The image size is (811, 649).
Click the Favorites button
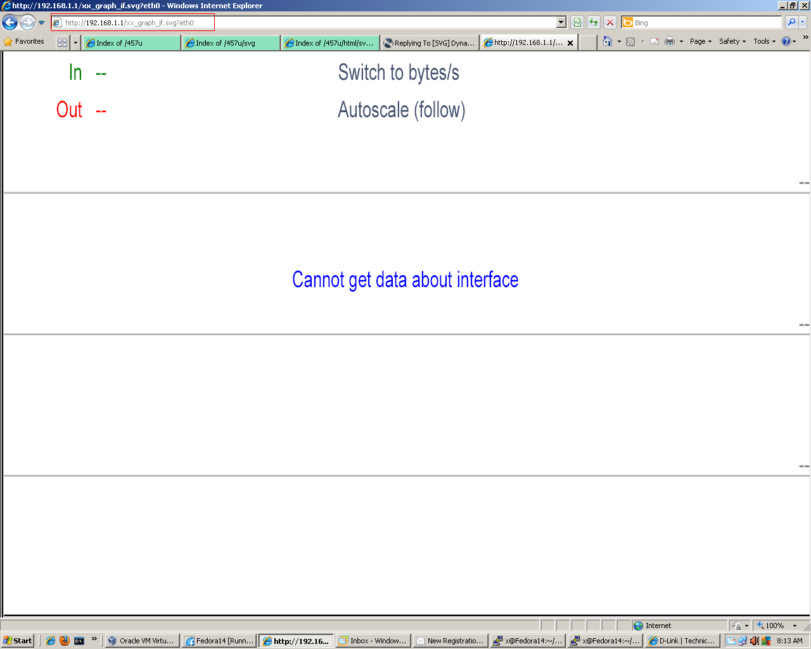pos(24,42)
